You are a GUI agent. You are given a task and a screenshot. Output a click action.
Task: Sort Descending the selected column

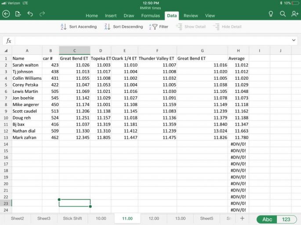tap(123, 27)
